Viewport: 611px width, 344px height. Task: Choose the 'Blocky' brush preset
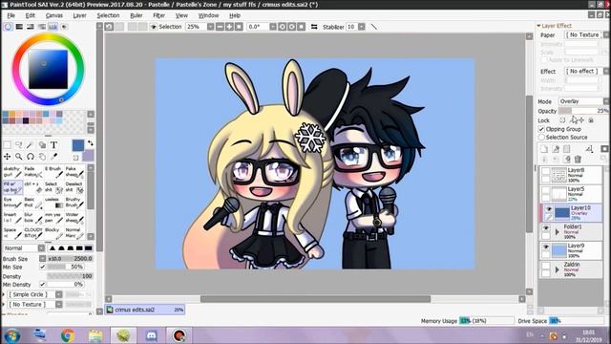pyautogui.click(x=53, y=233)
